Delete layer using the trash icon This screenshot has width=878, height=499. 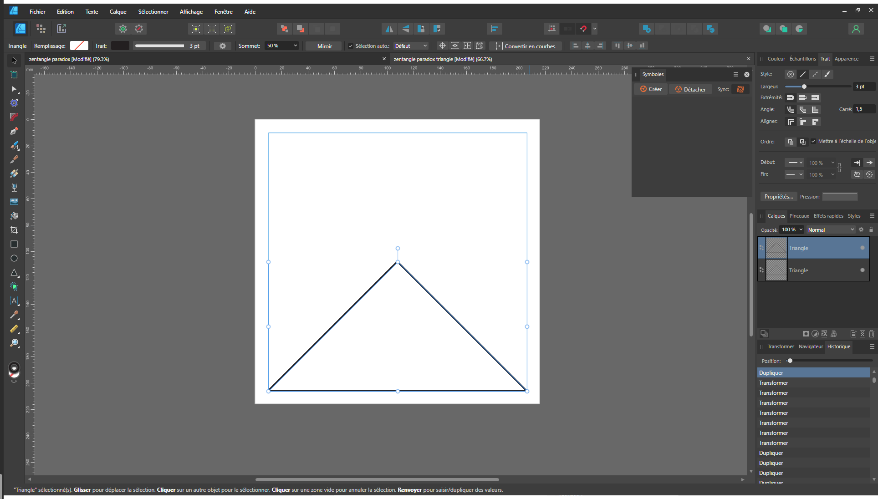click(x=872, y=334)
